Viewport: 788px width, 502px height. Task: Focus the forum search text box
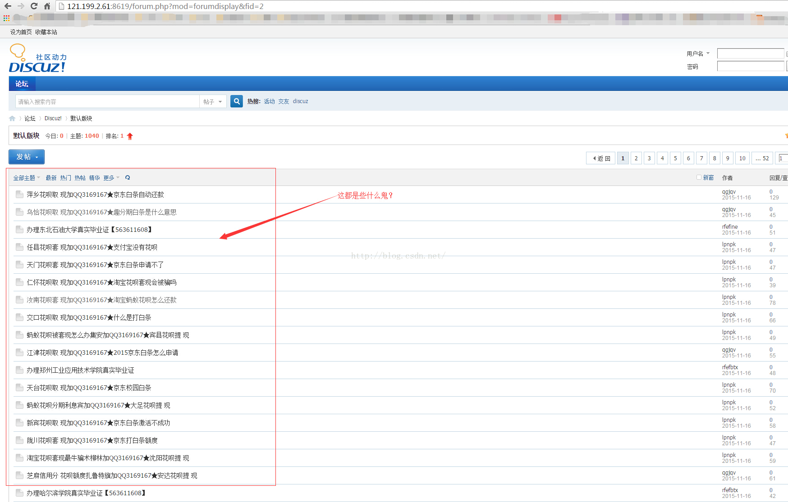pyautogui.click(x=107, y=102)
